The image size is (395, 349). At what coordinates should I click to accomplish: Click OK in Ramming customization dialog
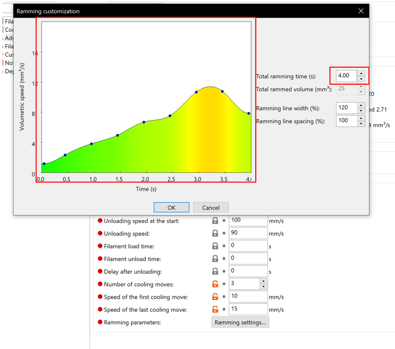[171, 208]
